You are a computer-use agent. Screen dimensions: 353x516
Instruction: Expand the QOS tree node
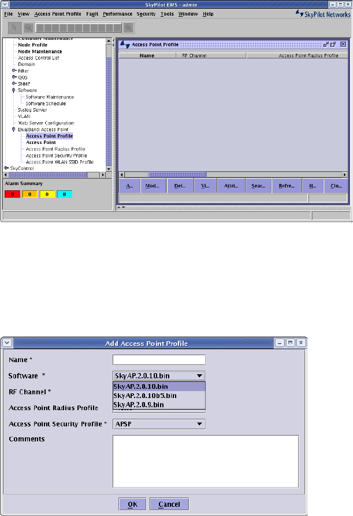point(14,77)
